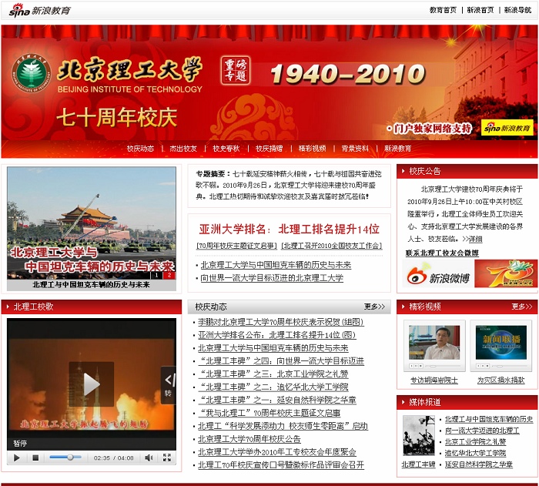Enter fullscreen mode in the video player
Viewport: 539px width, 486px height.
click(167, 458)
